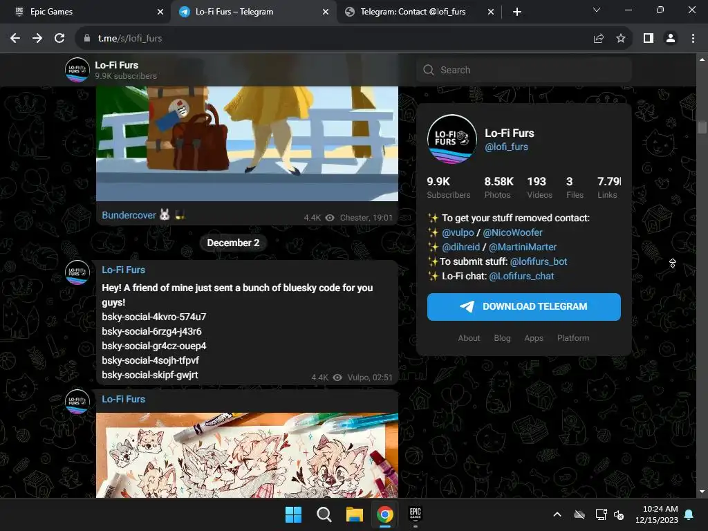
Task: Switch to Telegram: Contact @lofi_furs tab
Action: click(x=418, y=12)
